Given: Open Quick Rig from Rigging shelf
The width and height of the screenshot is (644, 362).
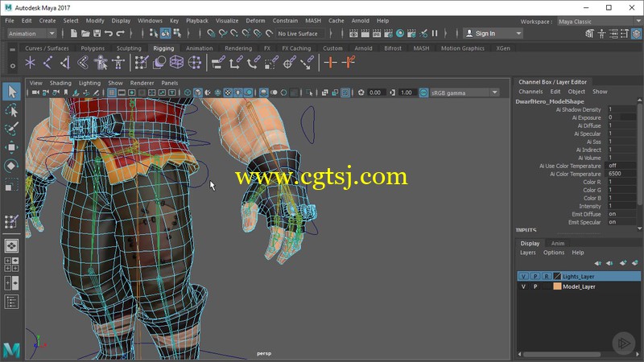Looking at the screenshot, I should coord(101,63).
